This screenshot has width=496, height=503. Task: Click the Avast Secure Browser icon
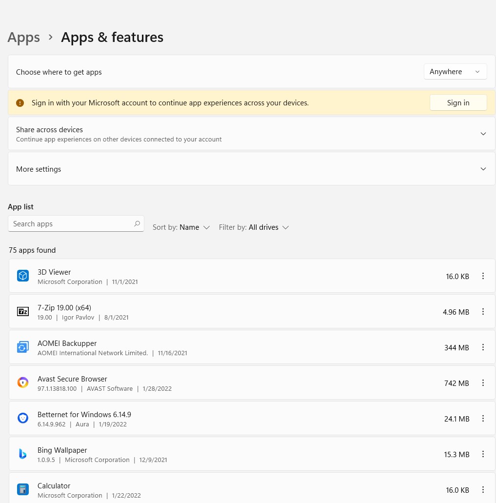tap(23, 383)
